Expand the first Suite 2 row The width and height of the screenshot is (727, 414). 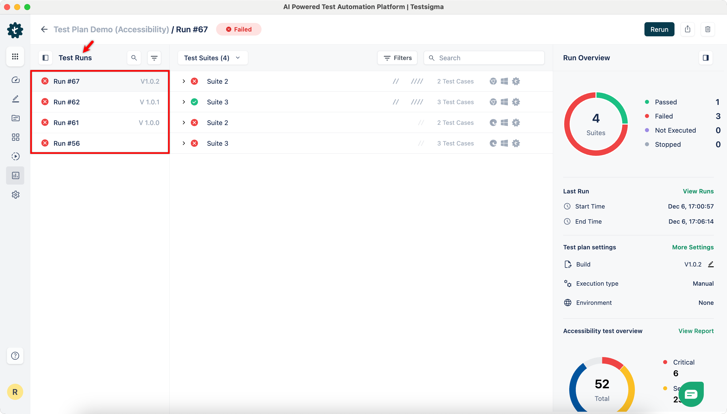(184, 81)
